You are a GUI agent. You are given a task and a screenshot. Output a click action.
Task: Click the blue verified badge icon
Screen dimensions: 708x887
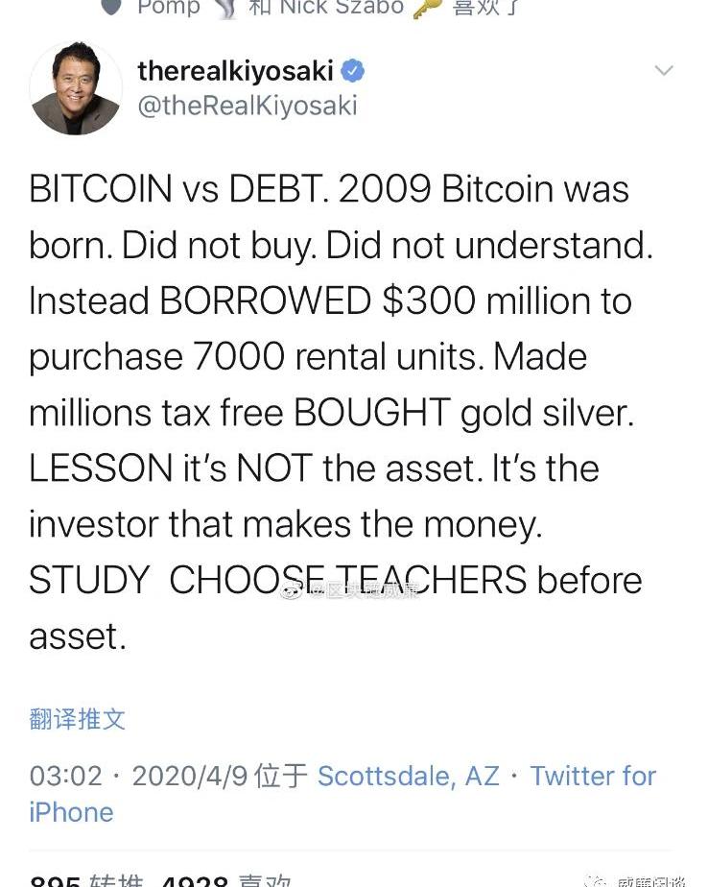tap(353, 71)
